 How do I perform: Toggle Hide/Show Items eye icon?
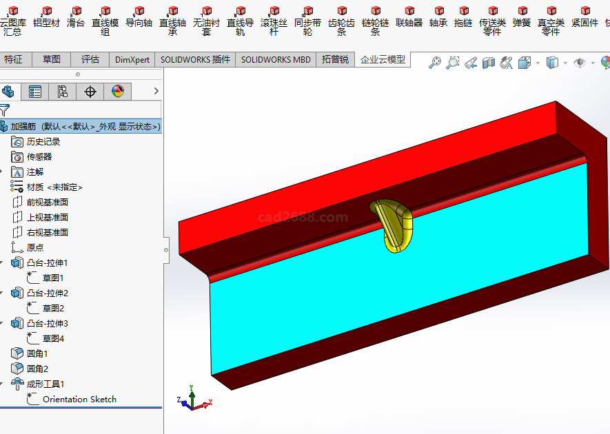pos(580,63)
